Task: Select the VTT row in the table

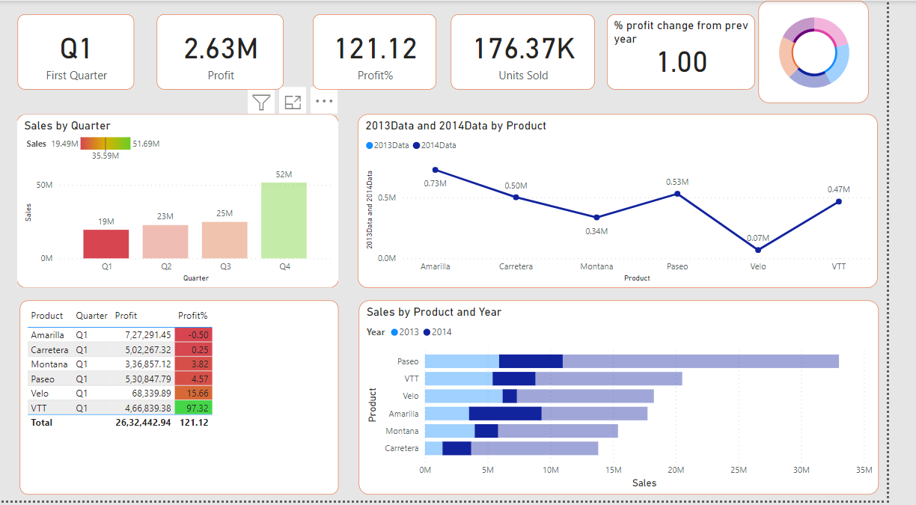Action: [x=41, y=408]
